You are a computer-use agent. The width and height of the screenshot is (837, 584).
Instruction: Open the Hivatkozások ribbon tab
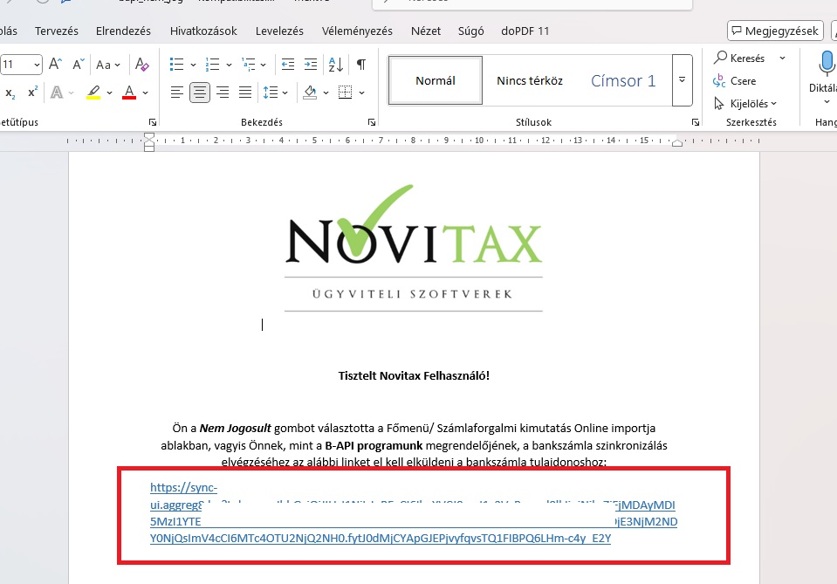click(x=203, y=31)
